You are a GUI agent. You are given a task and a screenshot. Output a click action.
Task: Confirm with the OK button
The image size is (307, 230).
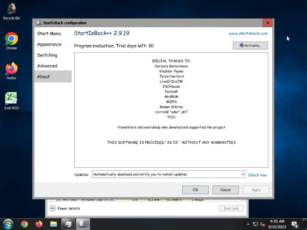click(195, 190)
